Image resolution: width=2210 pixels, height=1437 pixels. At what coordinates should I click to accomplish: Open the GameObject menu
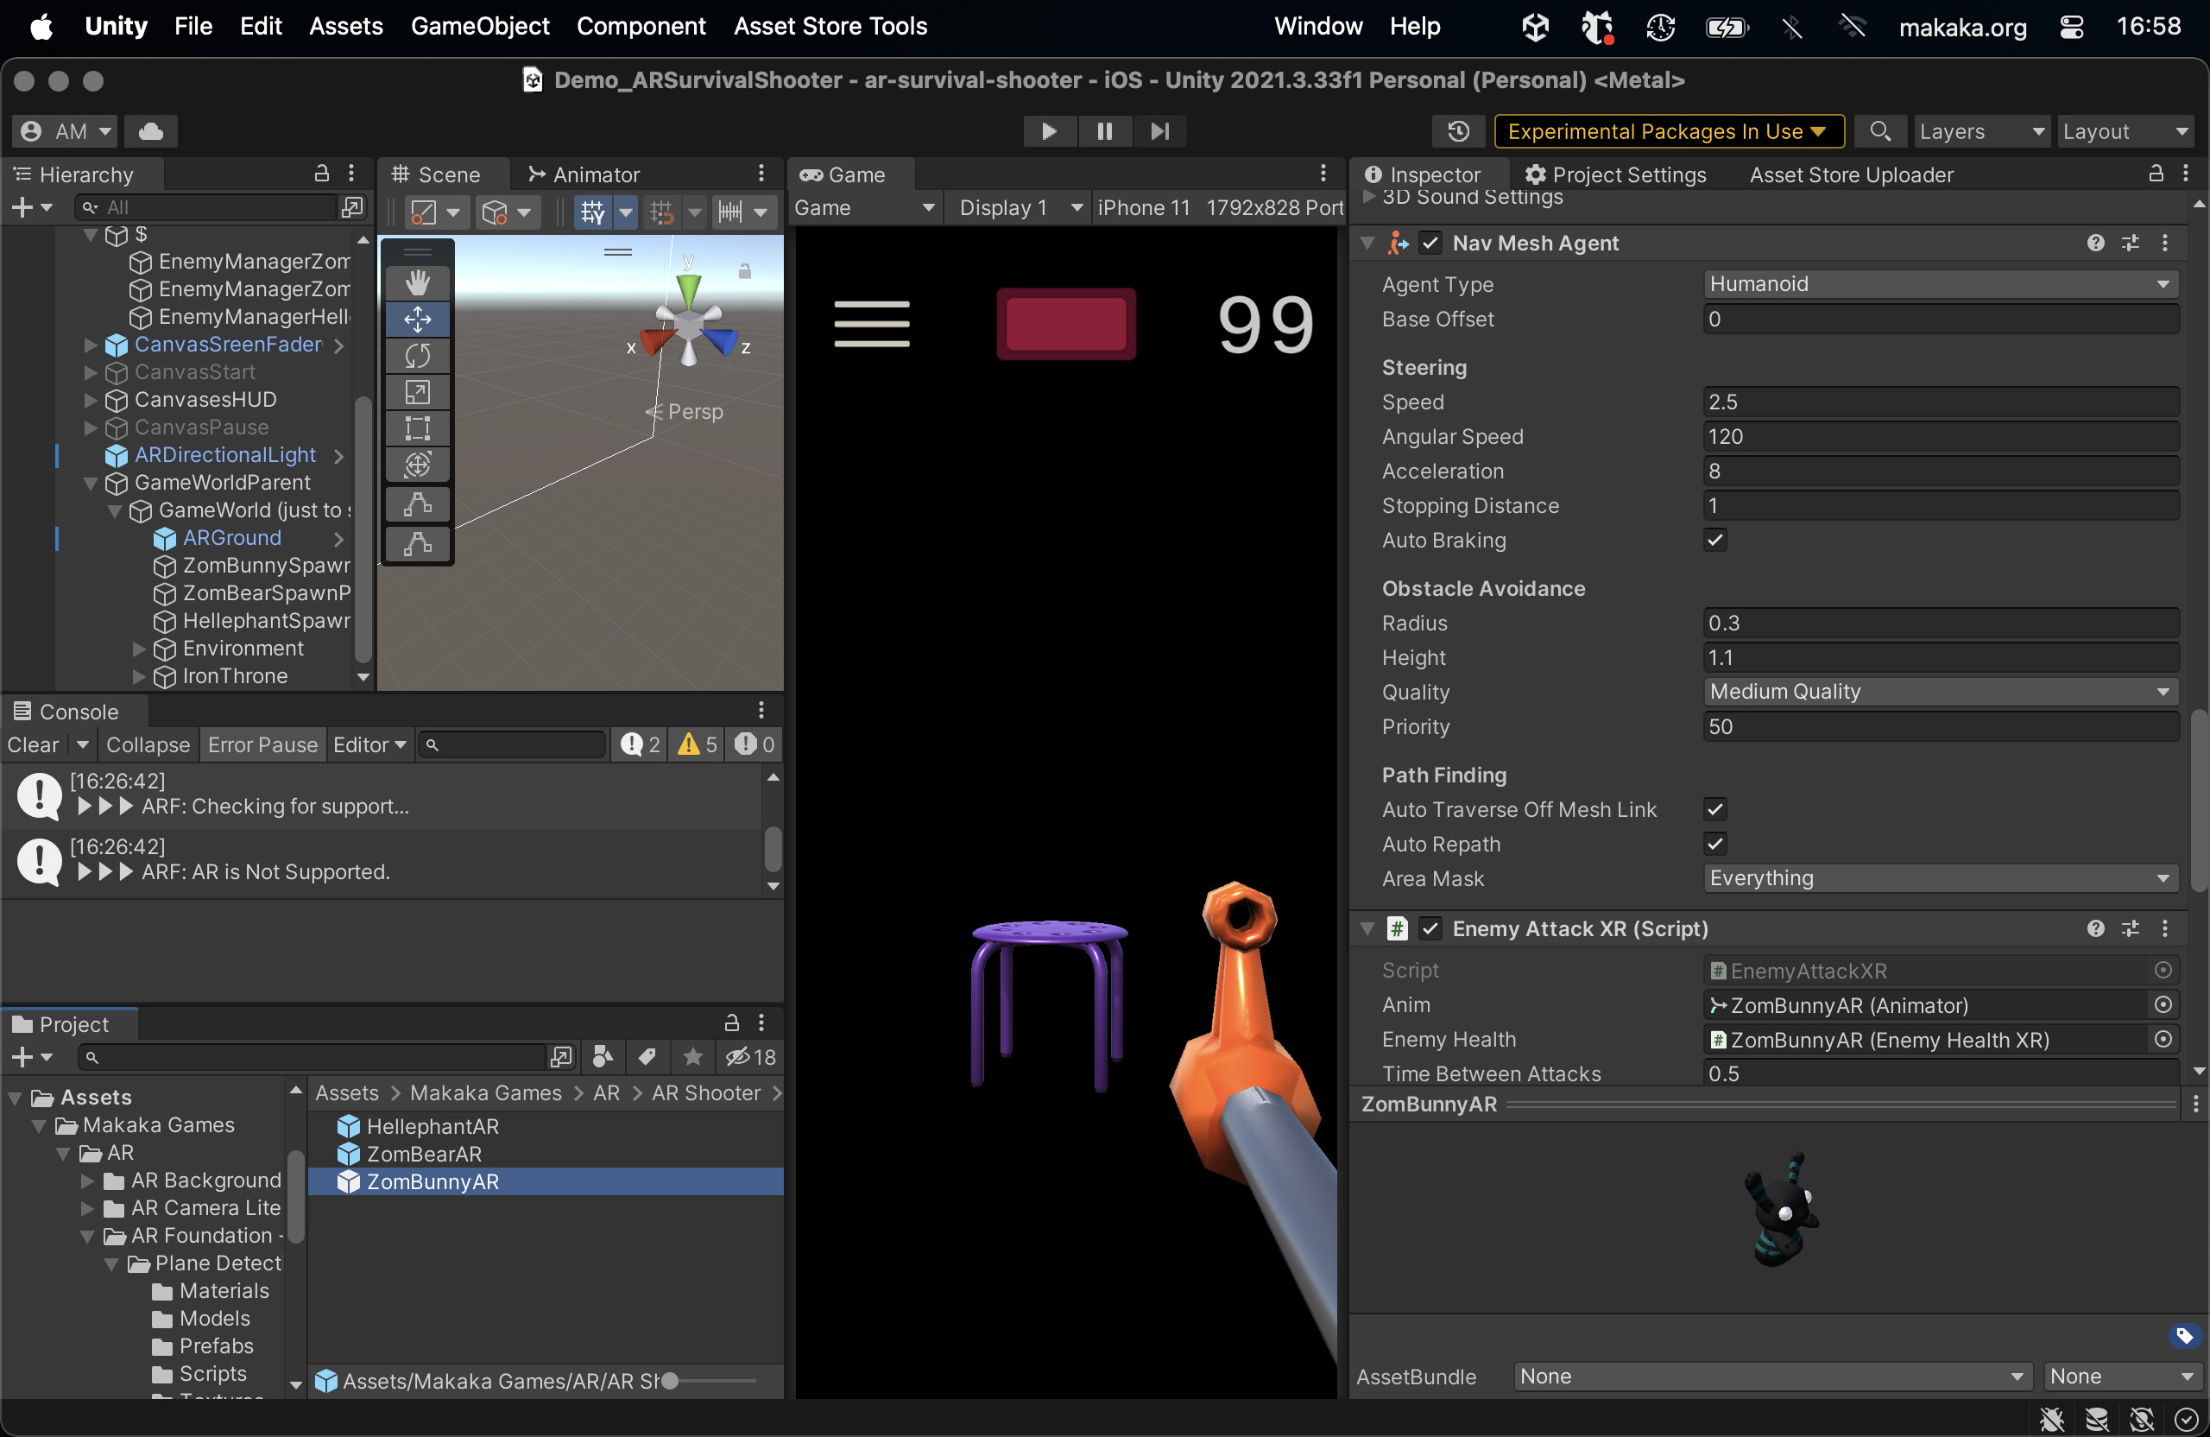[480, 26]
